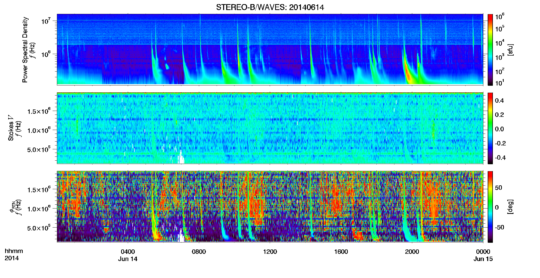Click the 1.0×10^6 tick in the Stokes V panel
The width and height of the screenshot is (540, 278).
[x=39, y=130]
